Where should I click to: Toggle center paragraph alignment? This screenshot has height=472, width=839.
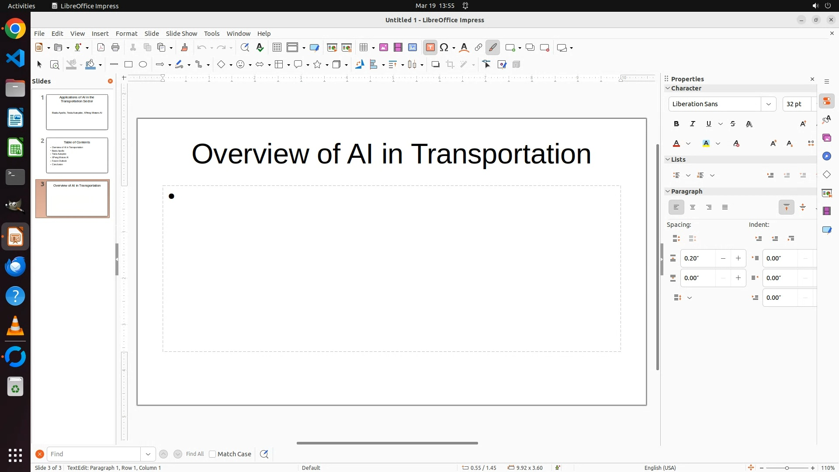pyautogui.click(x=693, y=208)
